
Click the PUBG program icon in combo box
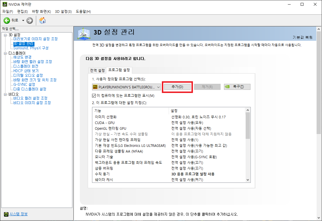[x=95, y=87]
